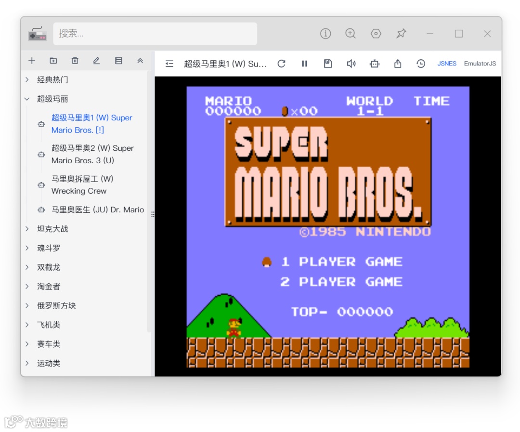Open the hexagon settings icon
Screen dimensions: 520x432
click(x=376, y=34)
